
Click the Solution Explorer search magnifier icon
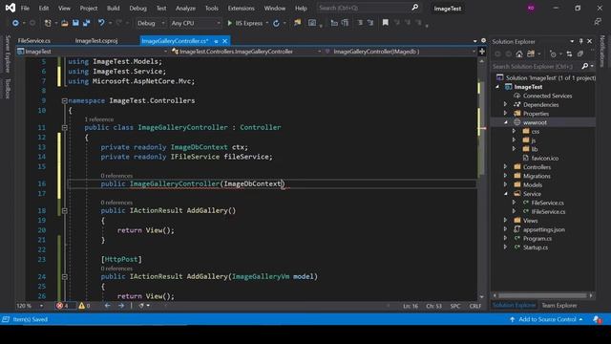coord(585,66)
